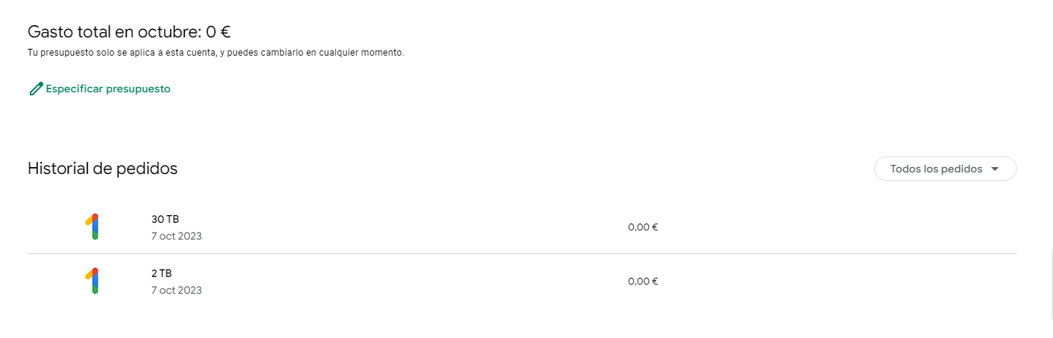Click the Especificar presupuesto text label
Image resolution: width=1053 pixels, height=338 pixels.
pos(108,89)
